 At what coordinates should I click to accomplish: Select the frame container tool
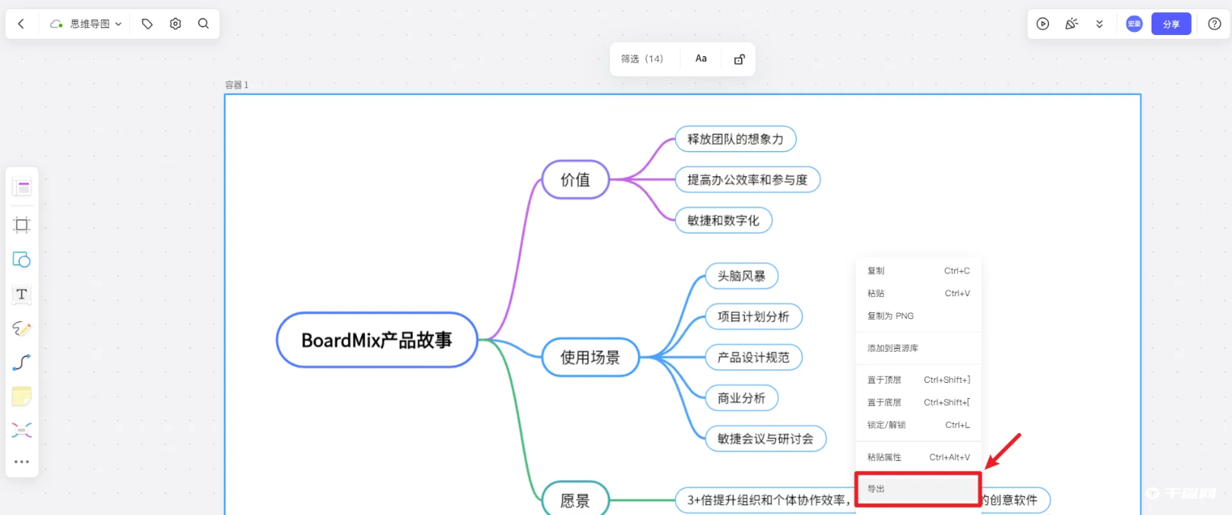22,225
